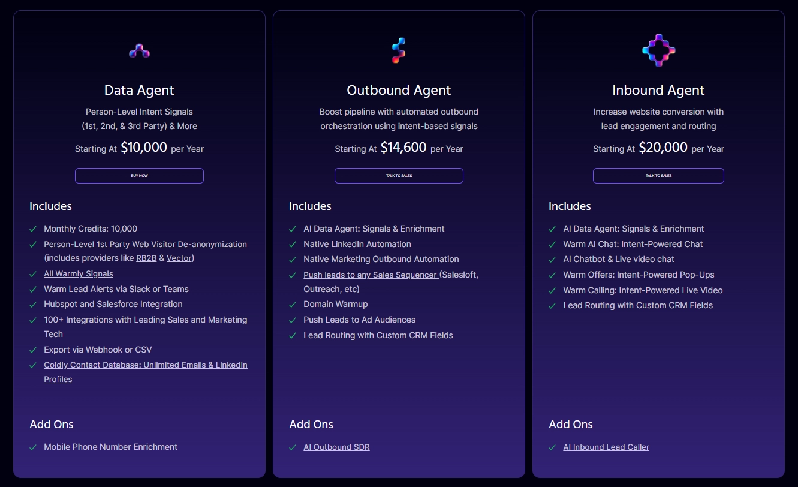Viewport: 798px width, 487px height.
Task: Click Talk to Sales under Inbound Agent
Action: point(658,176)
